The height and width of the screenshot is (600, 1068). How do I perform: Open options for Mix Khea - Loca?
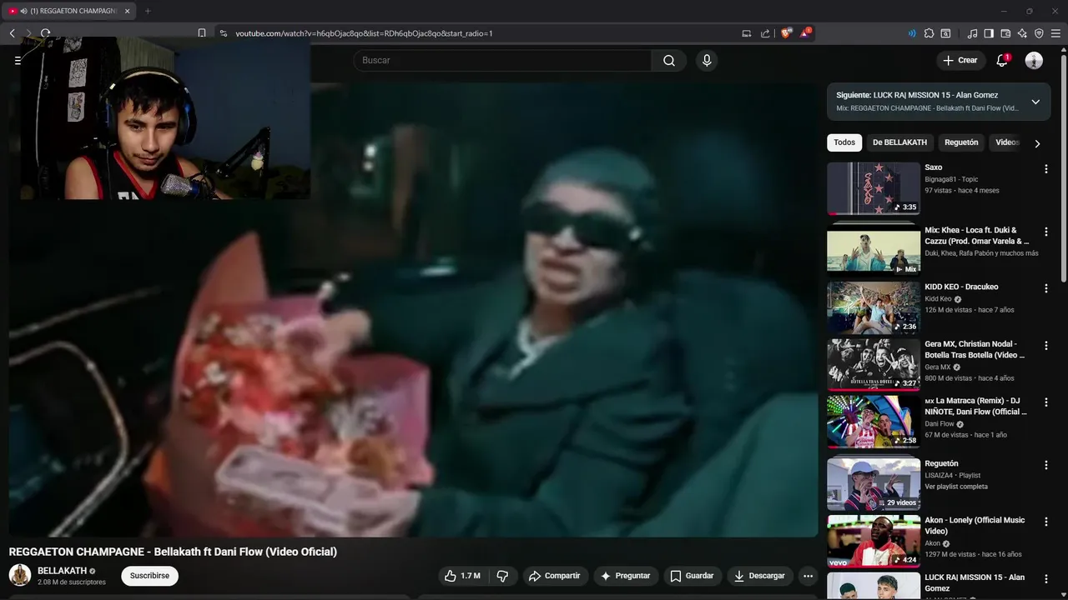1046,232
